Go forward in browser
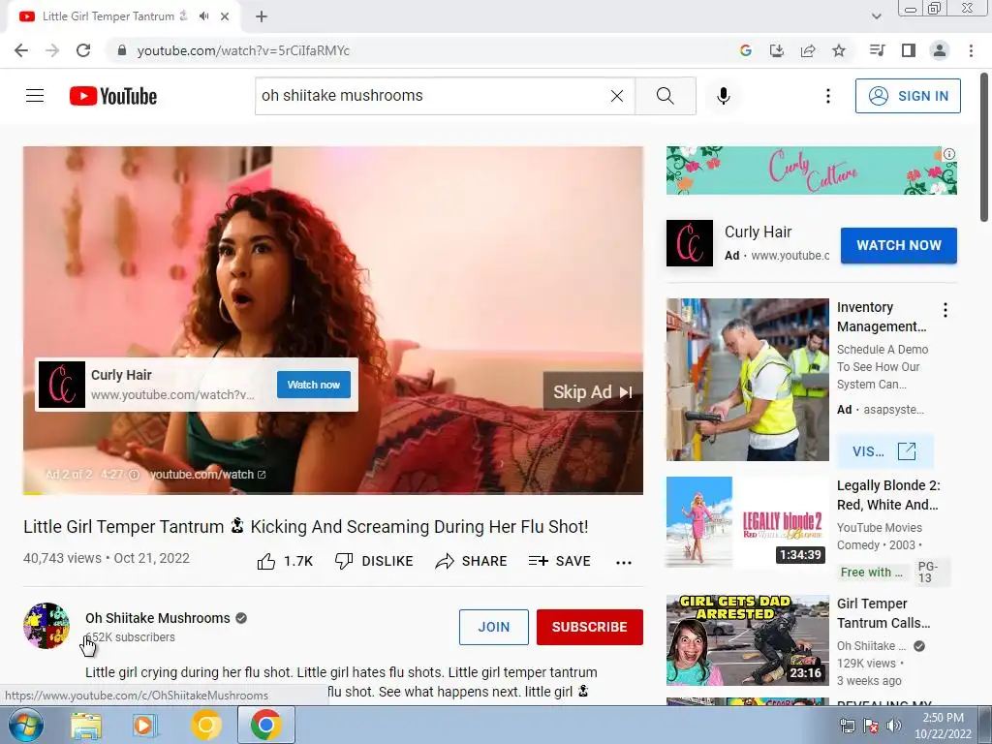992x744 pixels. pos(52,50)
